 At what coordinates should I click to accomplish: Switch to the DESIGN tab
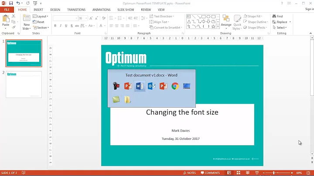(x=55, y=10)
